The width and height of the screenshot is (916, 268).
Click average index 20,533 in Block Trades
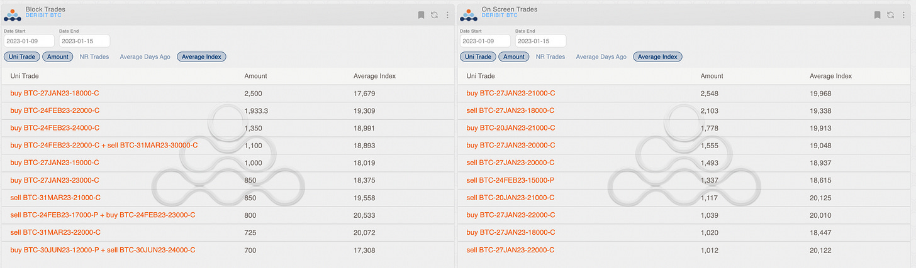click(x=364, y=215)
